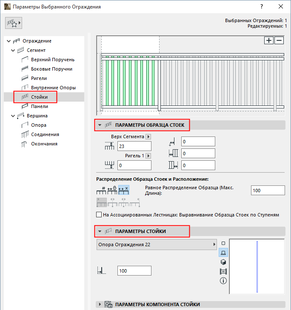291x310 pixels.
Task: Open Опора Ограждения 22 component selector
Action: click(157, 245)
